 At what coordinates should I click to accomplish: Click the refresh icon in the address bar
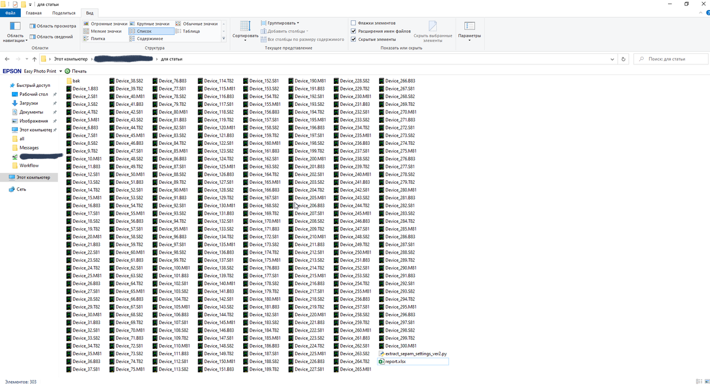(624, 59)
